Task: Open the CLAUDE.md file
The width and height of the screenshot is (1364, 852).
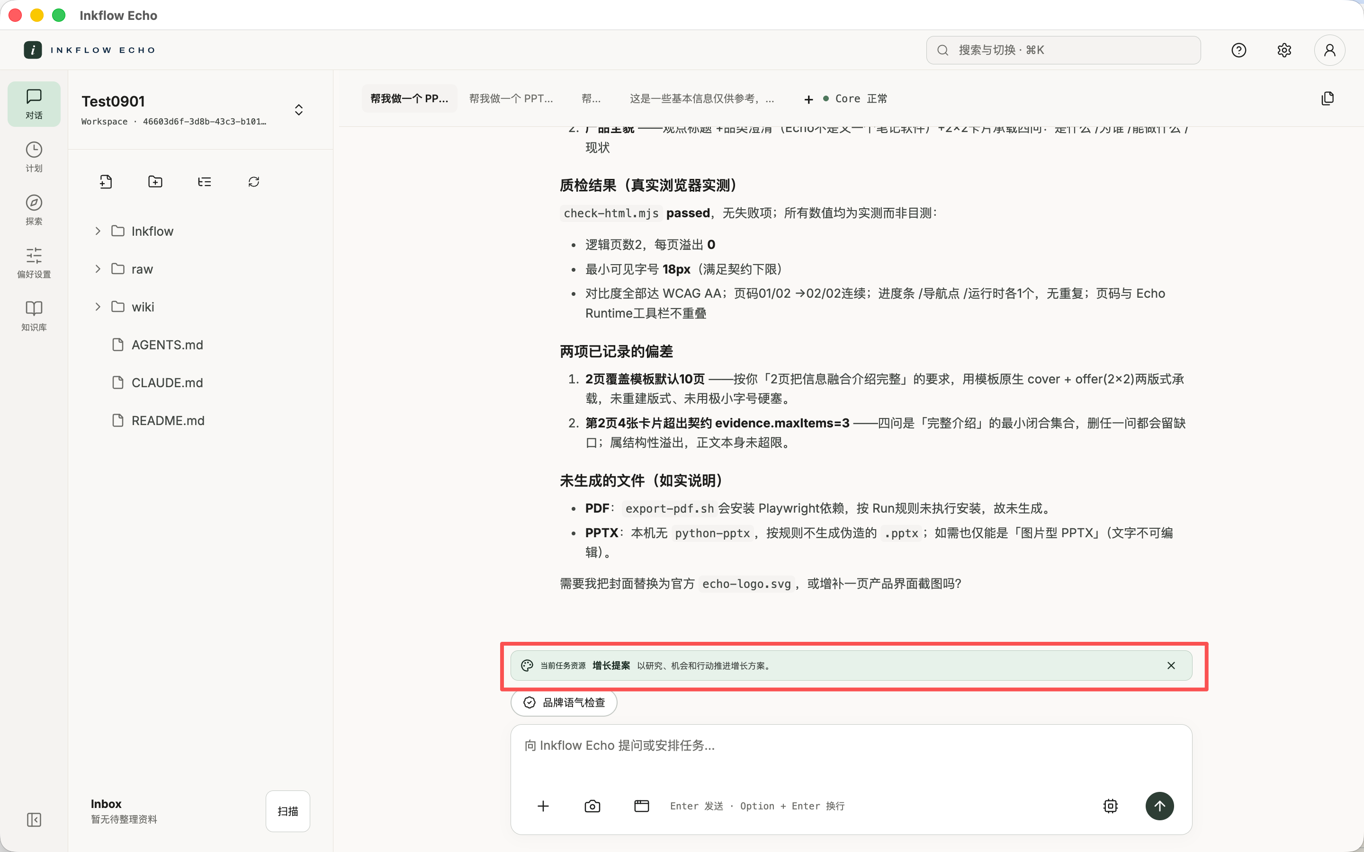Action: point(167,382)
